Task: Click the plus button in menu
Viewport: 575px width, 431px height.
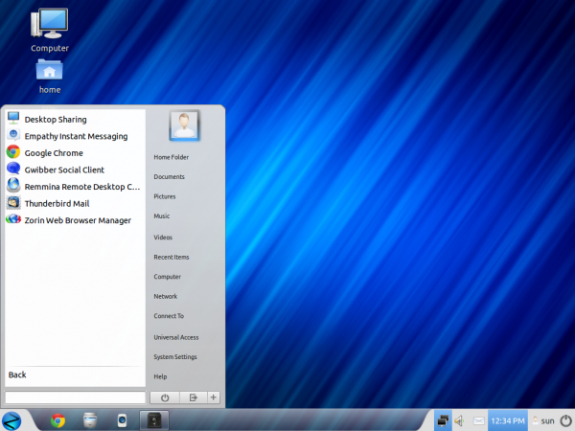Action: point(214,397)
